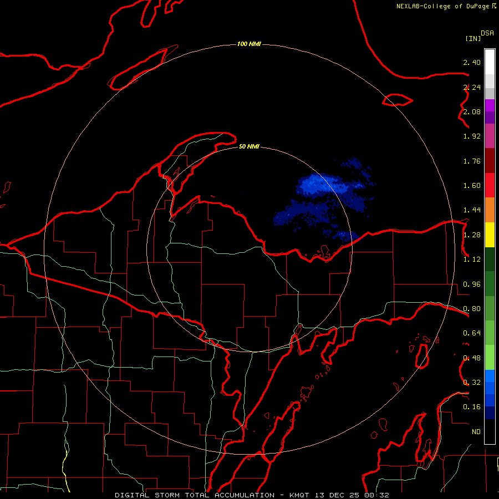Pick the dark red legend swatch near 1.76

pos(490,161)
